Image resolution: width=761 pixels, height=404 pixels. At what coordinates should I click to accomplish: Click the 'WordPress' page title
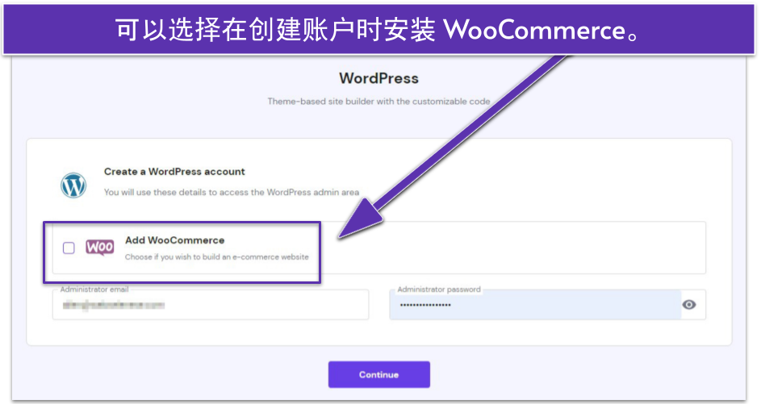[x=378, y=78]
